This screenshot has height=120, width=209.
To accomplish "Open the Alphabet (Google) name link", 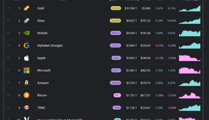I will coord(50,46).
